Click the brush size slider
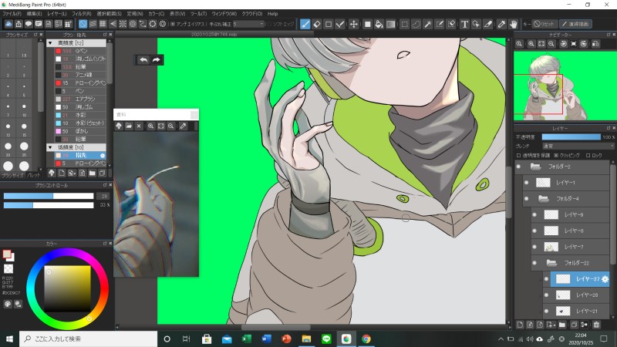The height and width of the screenshot is (347, 617). coord(49,196)
